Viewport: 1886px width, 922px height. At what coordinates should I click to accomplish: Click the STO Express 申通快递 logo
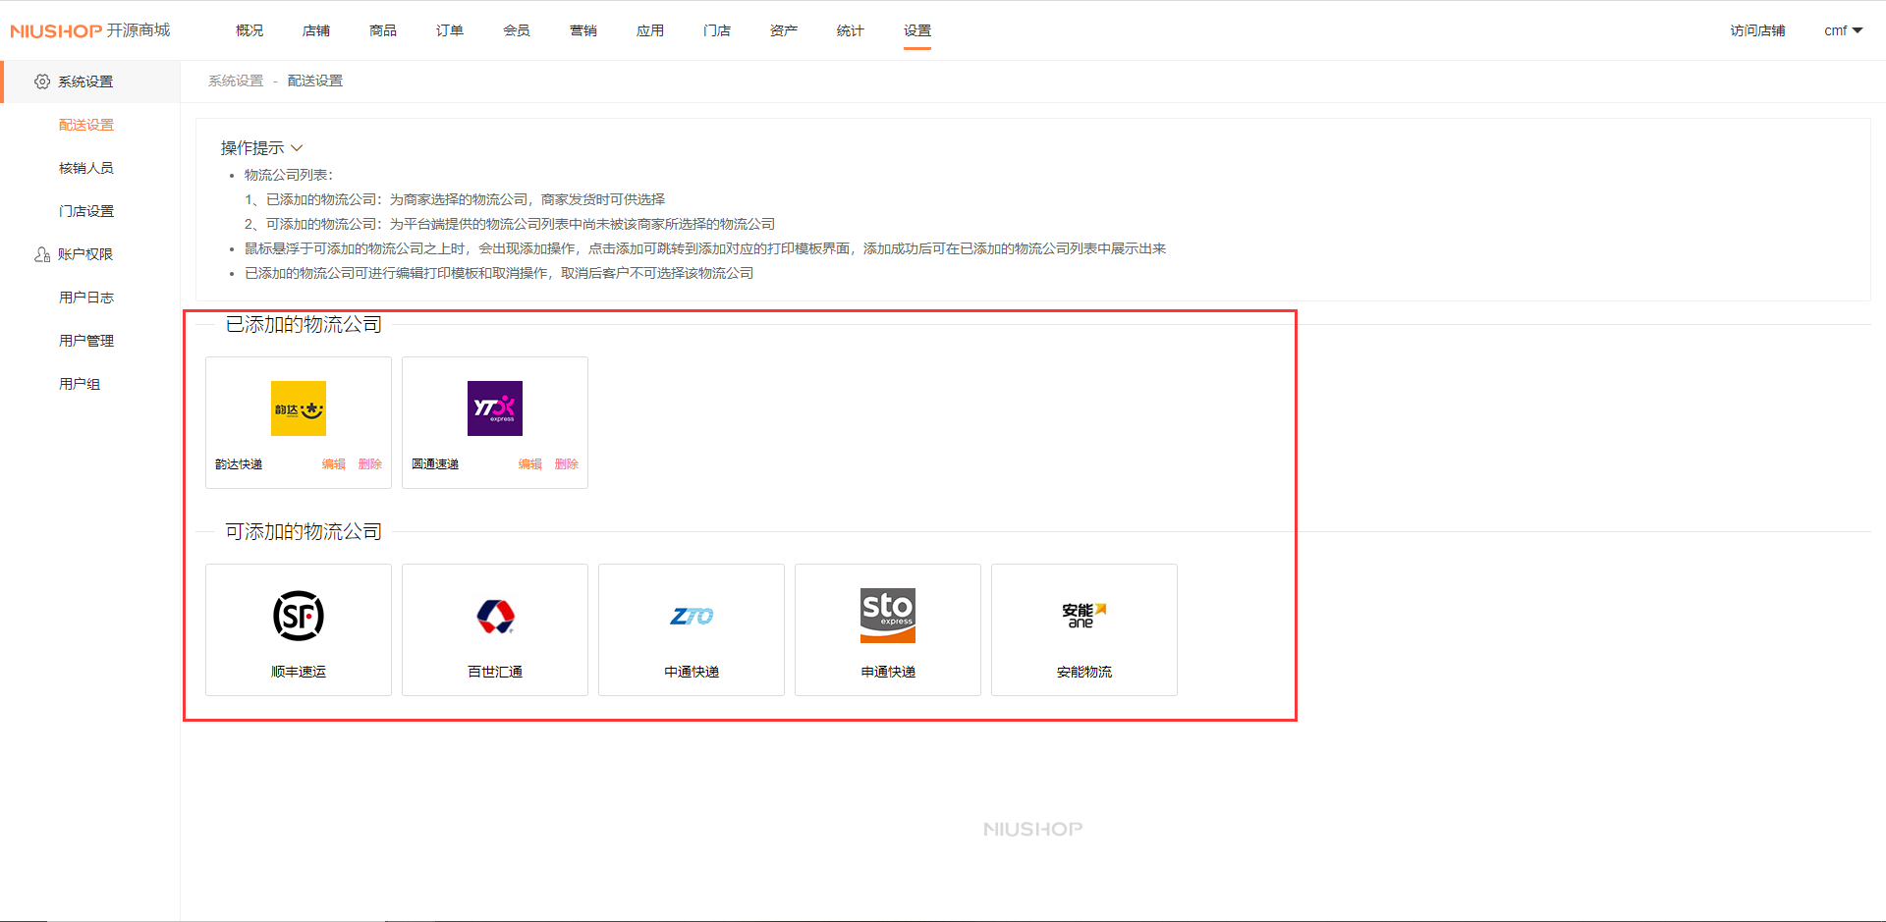[888, 616]
